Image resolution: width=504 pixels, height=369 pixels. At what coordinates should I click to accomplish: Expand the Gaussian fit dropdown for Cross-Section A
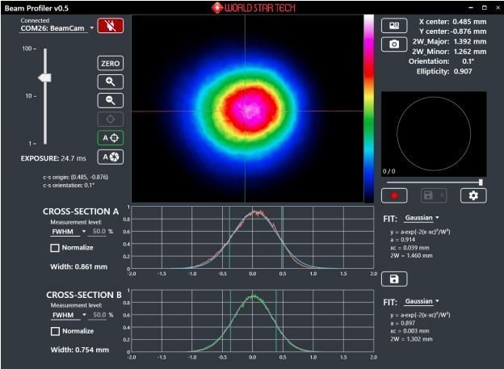422,217
